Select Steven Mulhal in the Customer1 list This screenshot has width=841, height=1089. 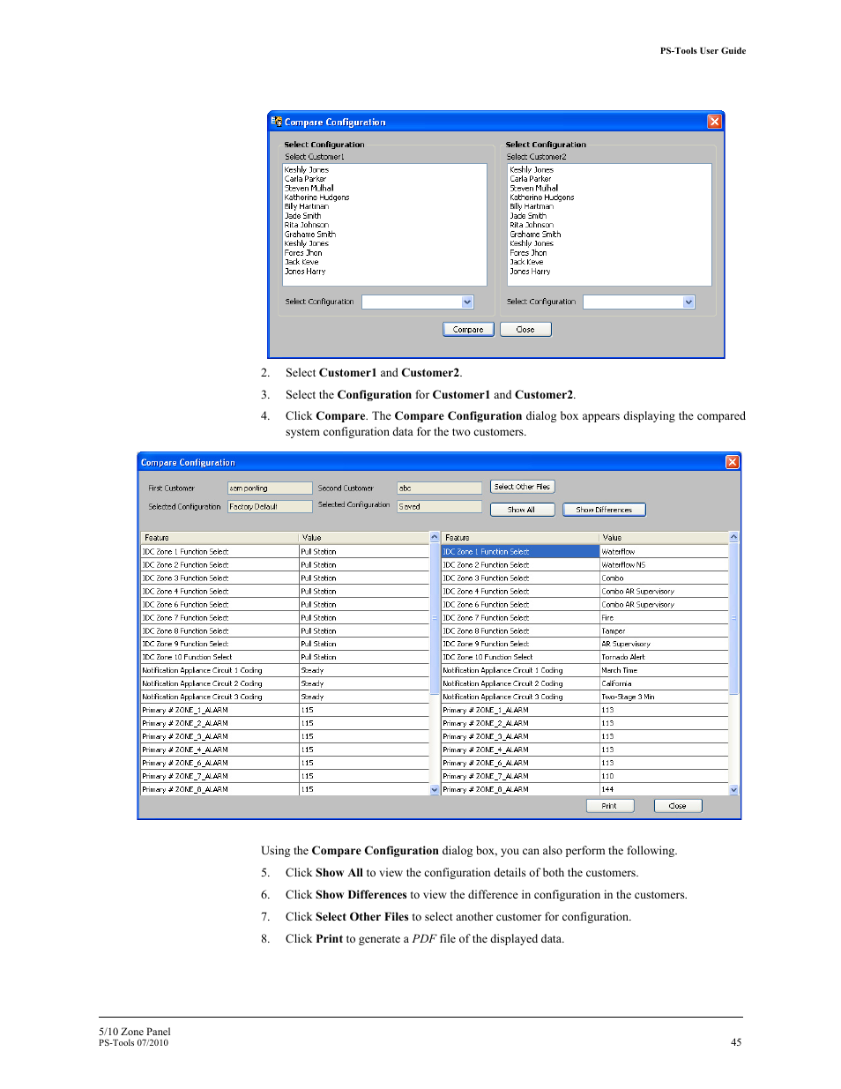click(309, 188)
